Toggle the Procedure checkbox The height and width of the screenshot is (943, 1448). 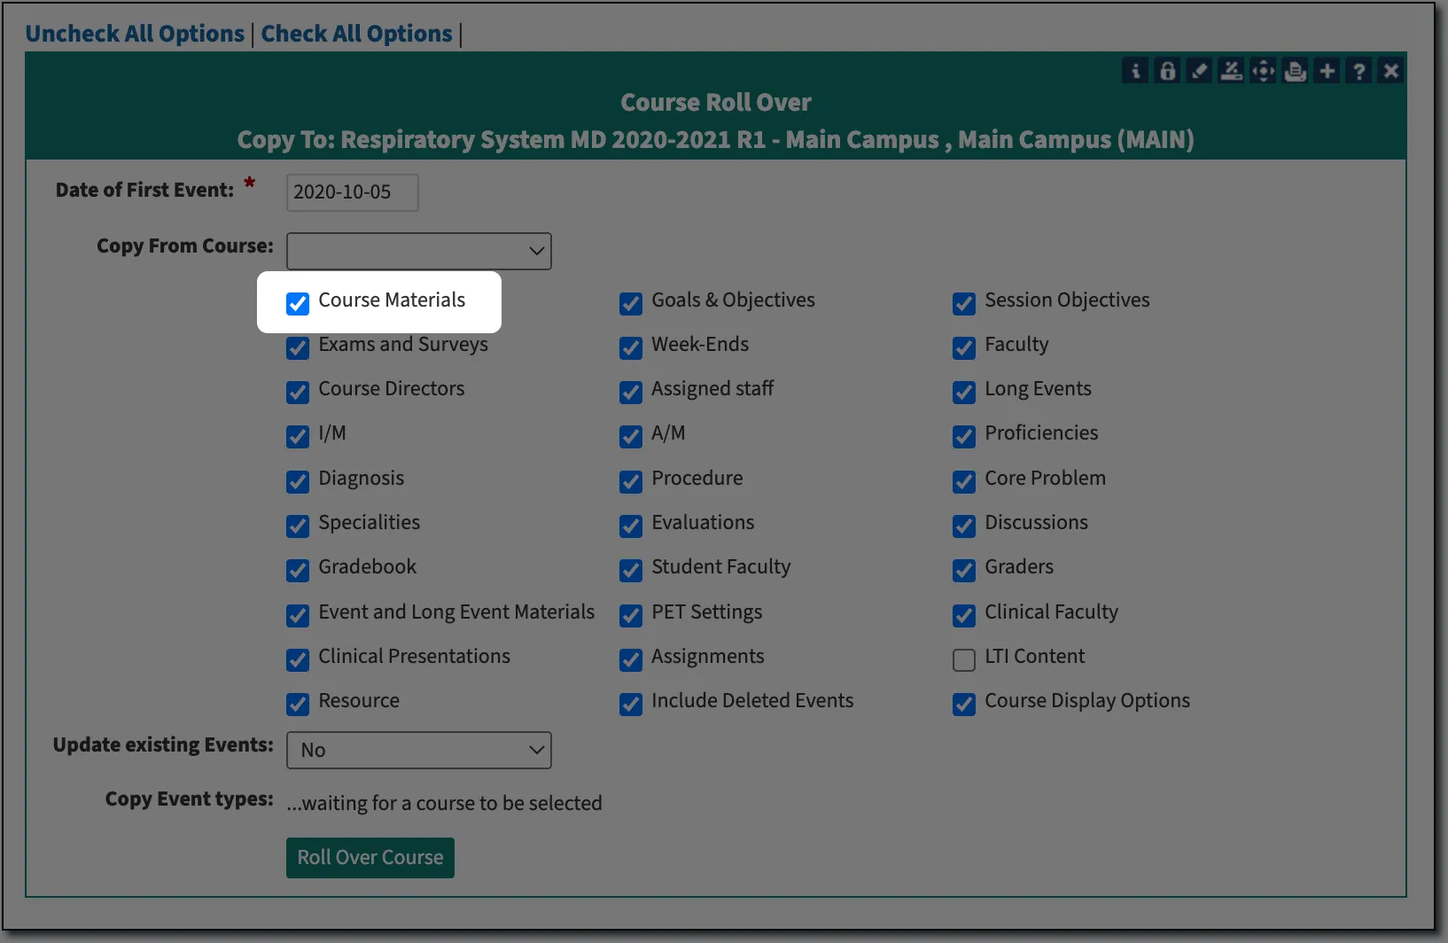pos(631,481)
